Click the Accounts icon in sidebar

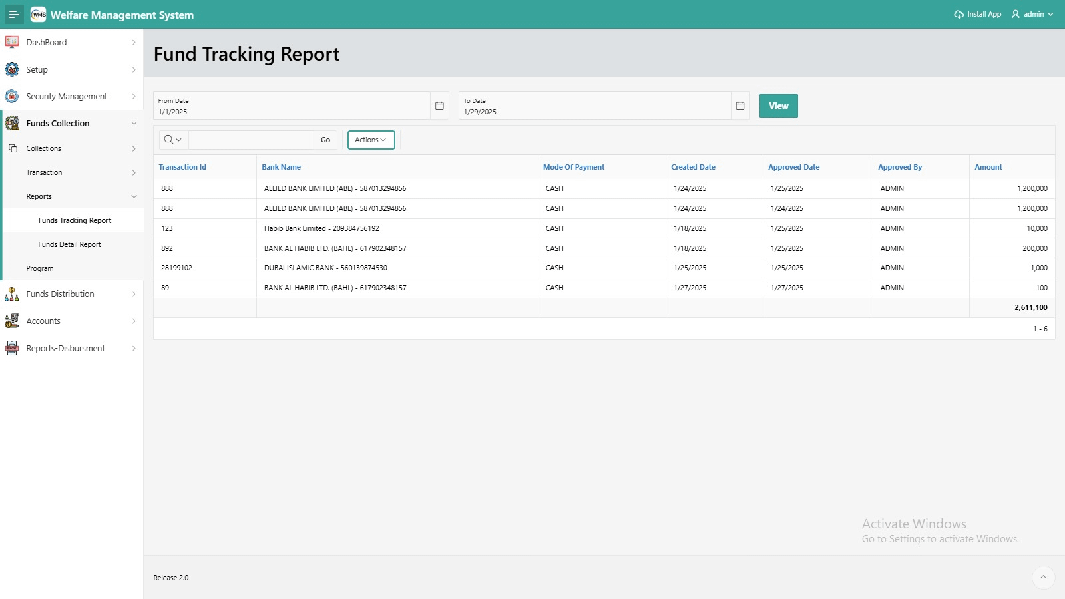click(12, 321)
